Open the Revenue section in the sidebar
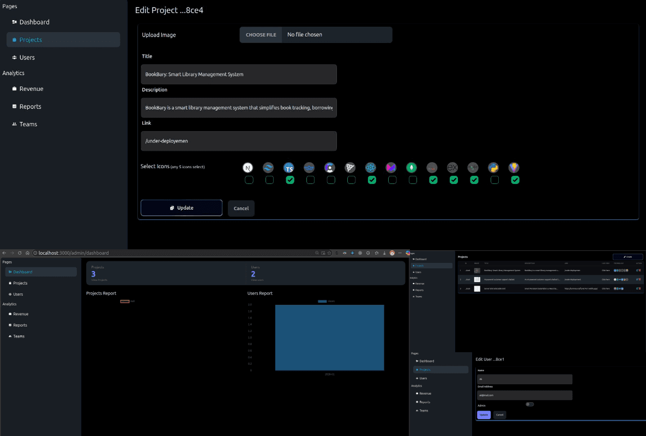Image resolution: width=646 pixels, height=436 pixels. coord(32,88)
